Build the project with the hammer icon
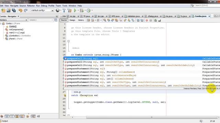 click(64, 11)
